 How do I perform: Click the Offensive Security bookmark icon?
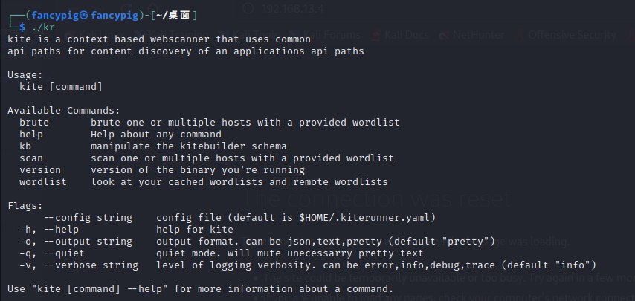pyautogui.click(x=518, y=35)
